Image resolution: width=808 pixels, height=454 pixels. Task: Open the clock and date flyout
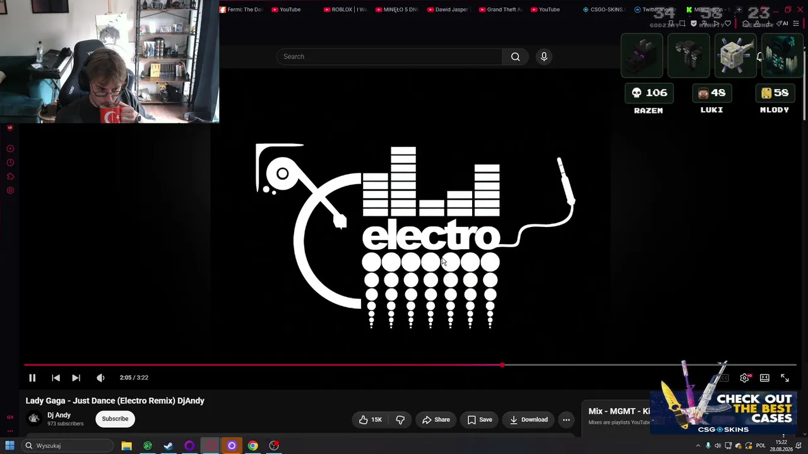[781, 446]
